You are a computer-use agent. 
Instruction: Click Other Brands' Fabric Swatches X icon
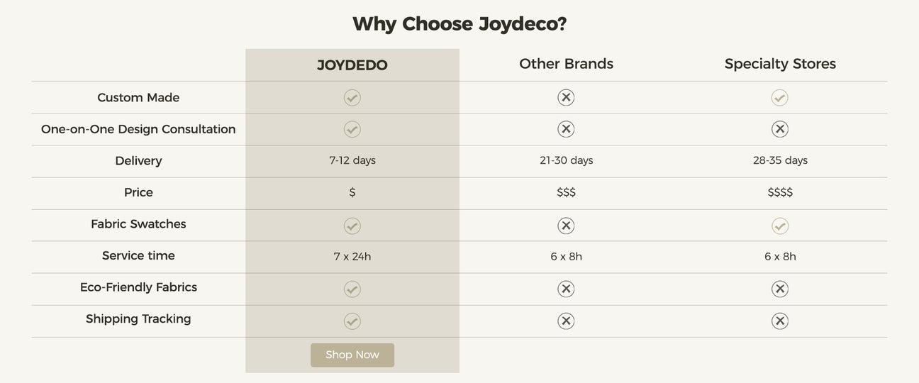(x=566, y=226)
